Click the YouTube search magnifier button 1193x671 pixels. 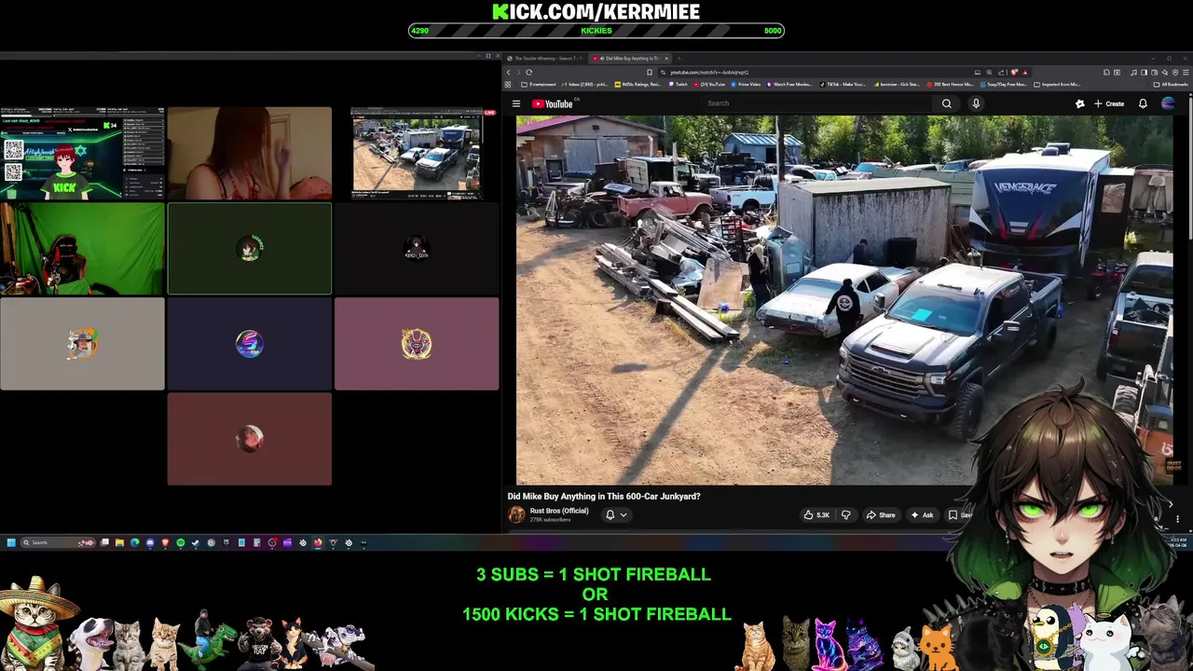[x=946, y=103]
